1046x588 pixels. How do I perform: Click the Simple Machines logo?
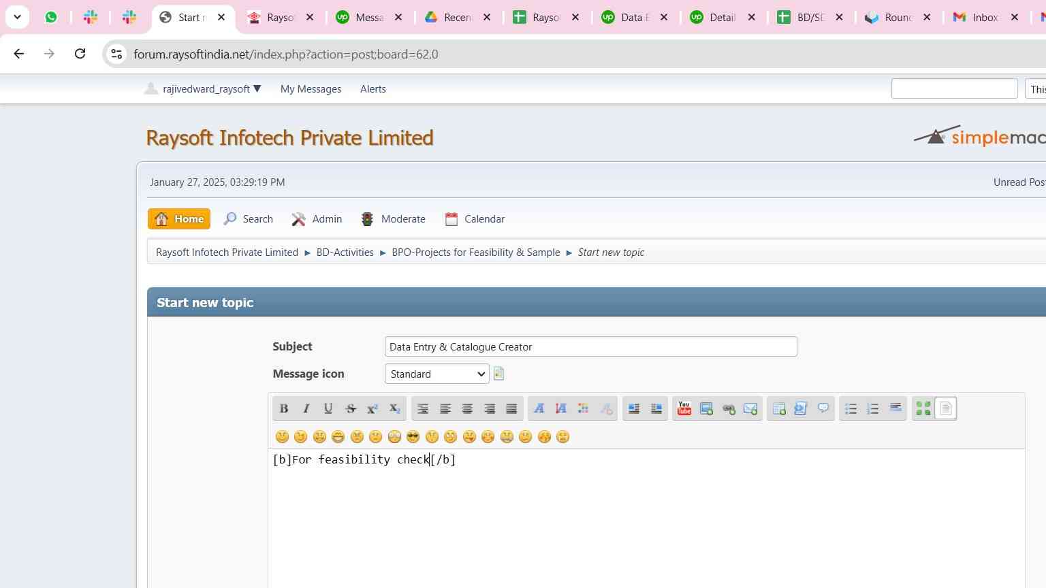[x=979, y=136]
